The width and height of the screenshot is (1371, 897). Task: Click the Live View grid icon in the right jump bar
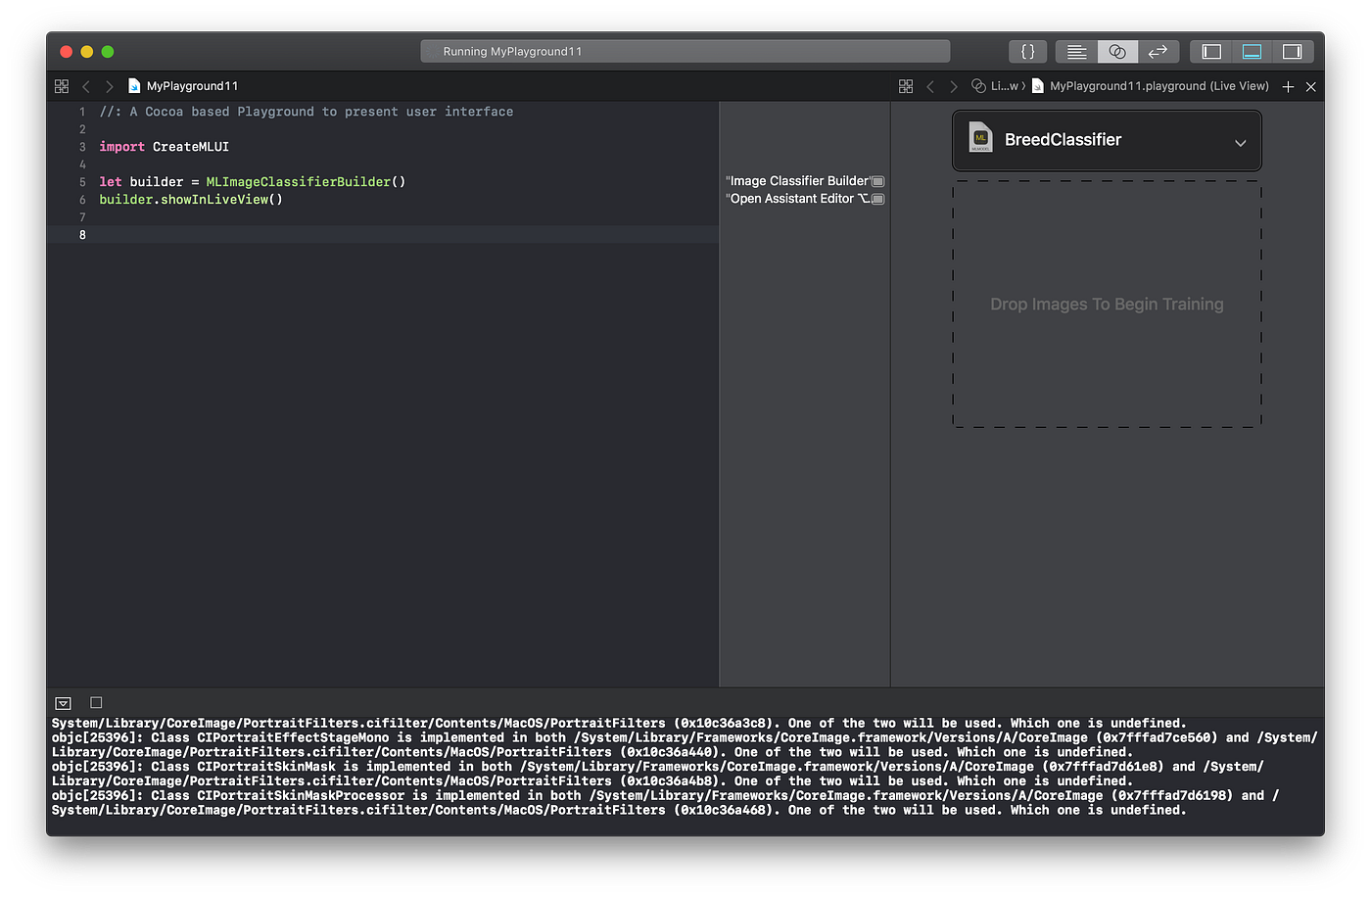coord(906,86)
